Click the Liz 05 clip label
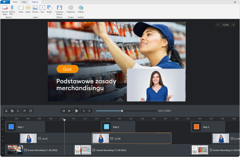 118,139
